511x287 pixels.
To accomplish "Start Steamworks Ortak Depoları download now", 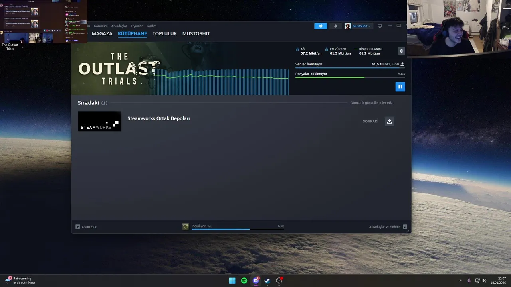I will (390, 121).
